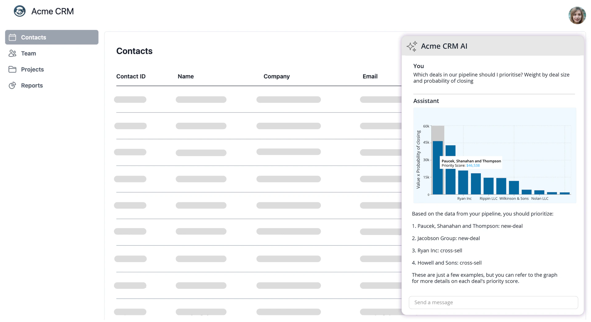Click the sparkle icon in Acme CRM AI header
The height and width of the screenshot is (322, 591).
pyautogui.click(x=412, y=46)
